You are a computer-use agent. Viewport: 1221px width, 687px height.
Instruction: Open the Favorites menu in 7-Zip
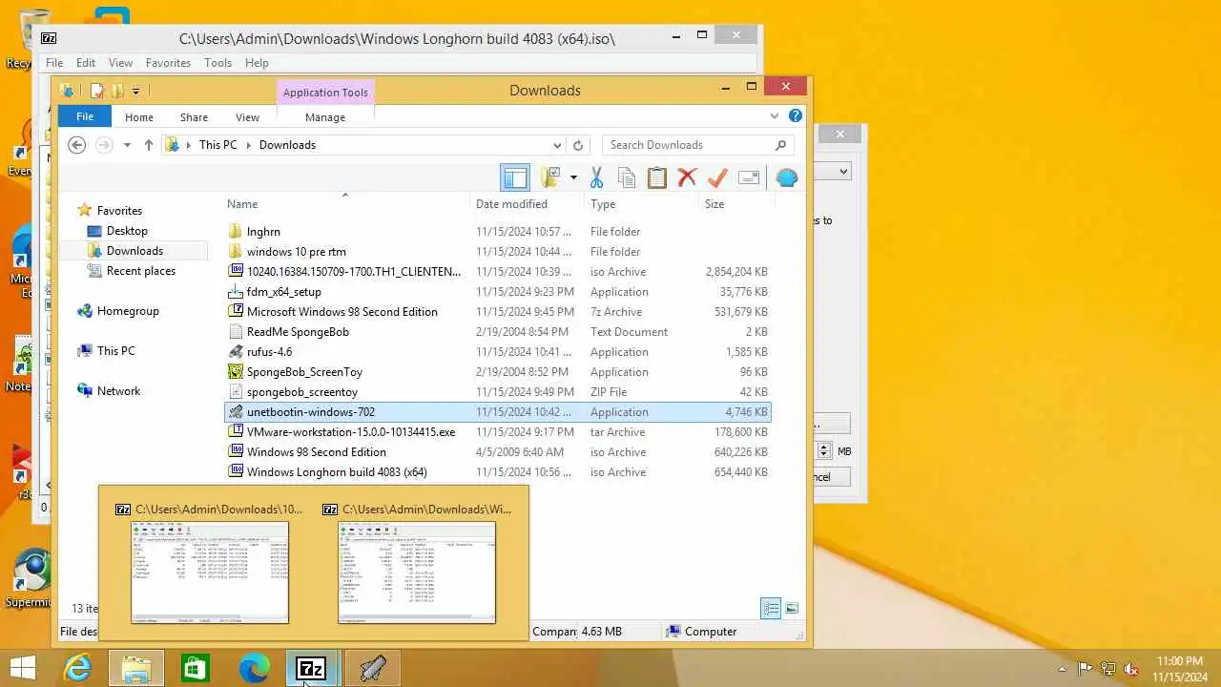(168, 63)
